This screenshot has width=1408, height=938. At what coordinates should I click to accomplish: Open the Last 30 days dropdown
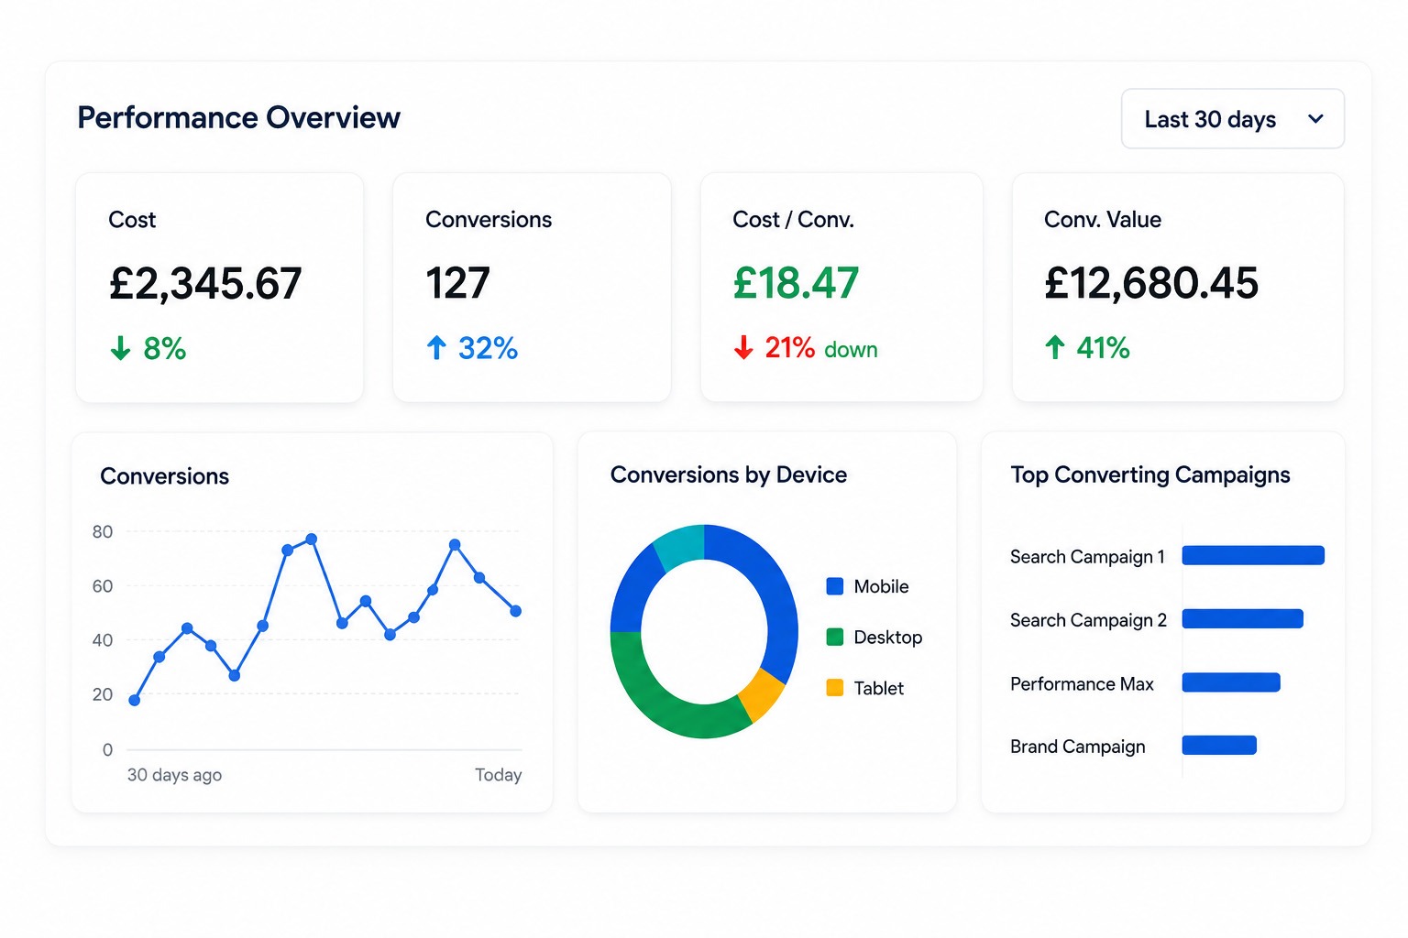pos(1232,119)
